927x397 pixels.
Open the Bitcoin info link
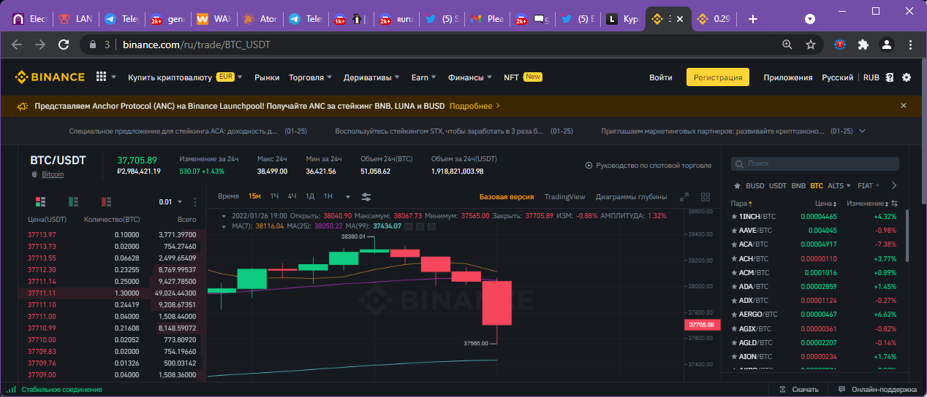point(53,174)
